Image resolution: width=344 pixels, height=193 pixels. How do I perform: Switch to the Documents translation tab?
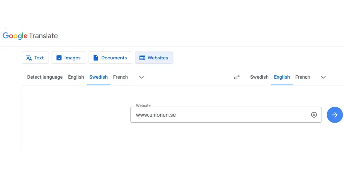pyautogui.click(x=110, y=58)
